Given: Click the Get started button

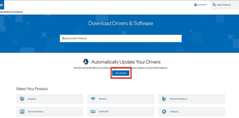Looking at the screenshot, I should [x=121, y=73].
